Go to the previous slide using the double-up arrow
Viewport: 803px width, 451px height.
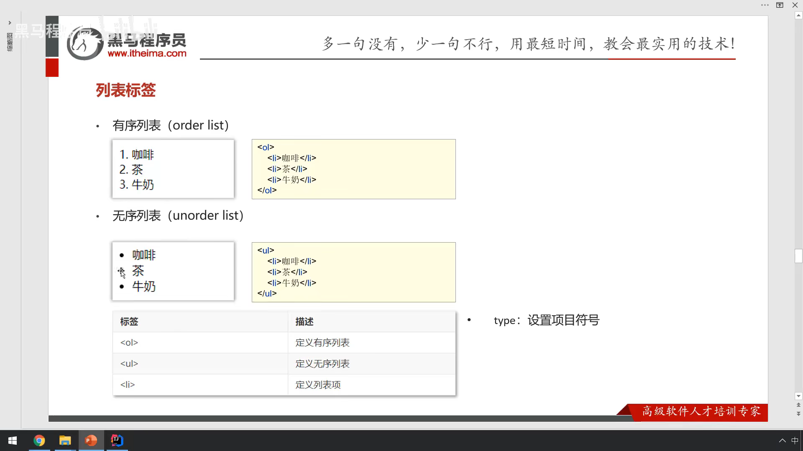pos(798,405)
